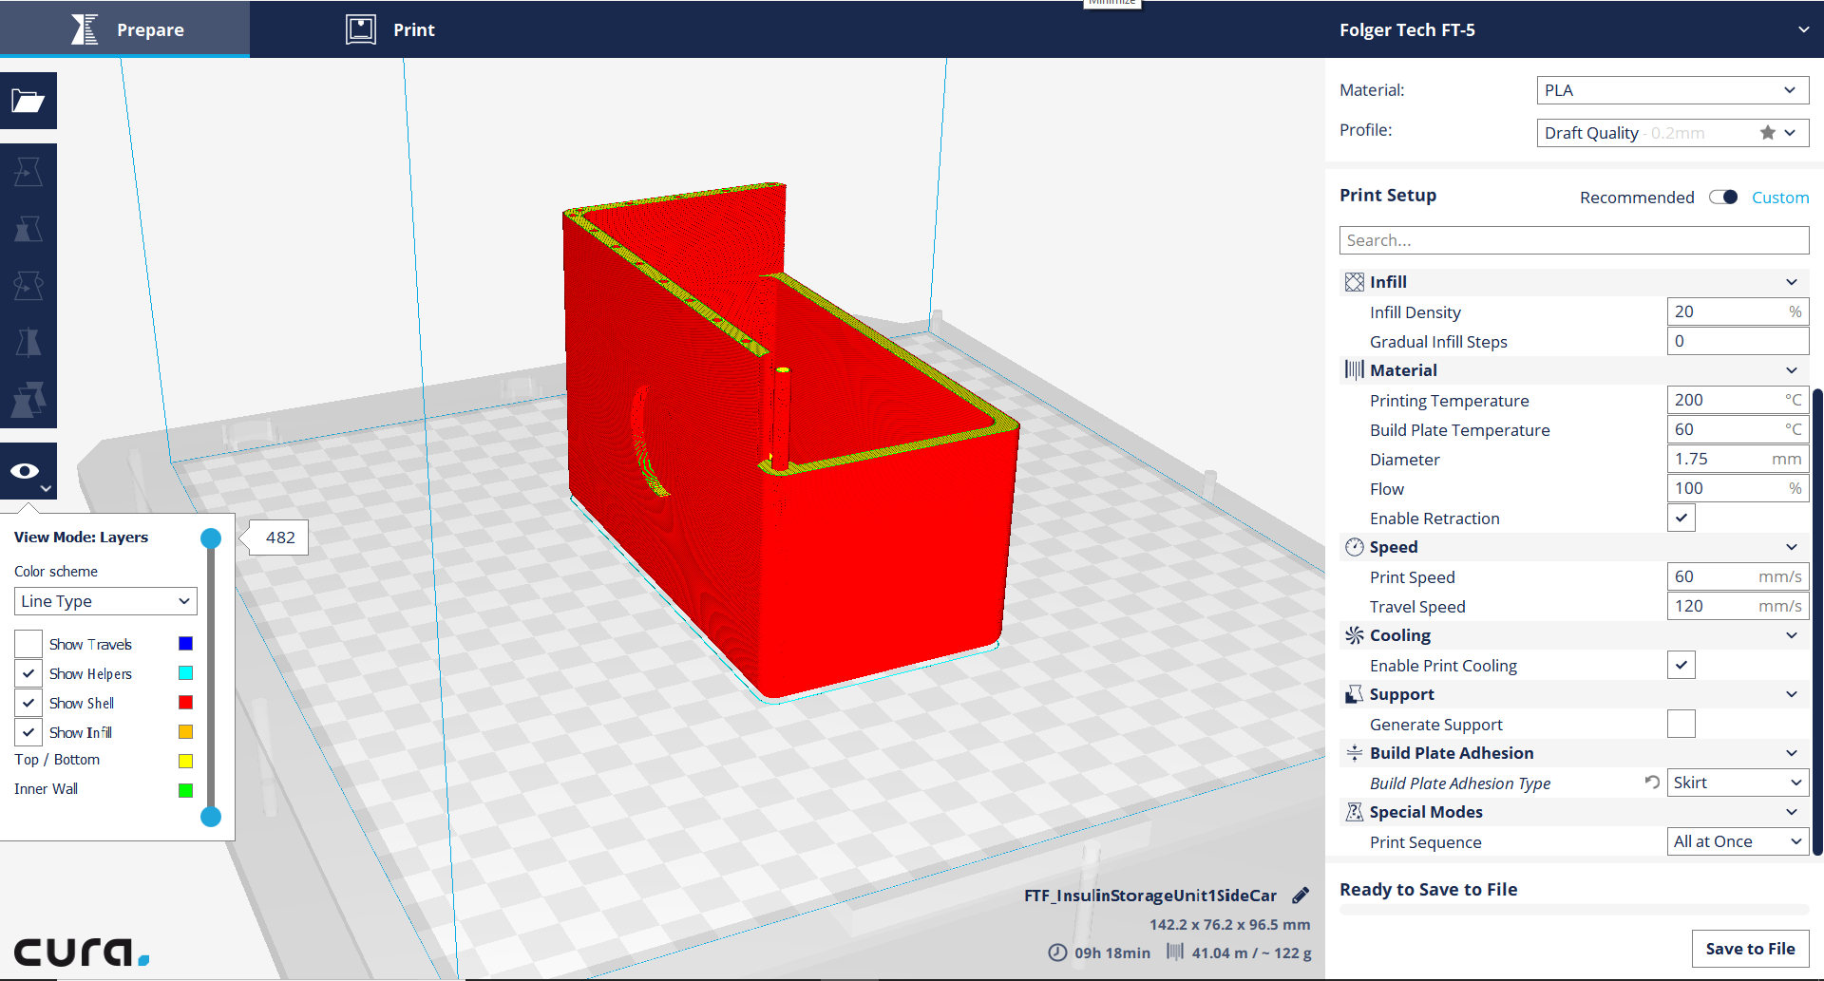This screenshot has height=981, width=1824.
Task: Click the Special Modes flask icon
Action: click(x=1354, y=812)
